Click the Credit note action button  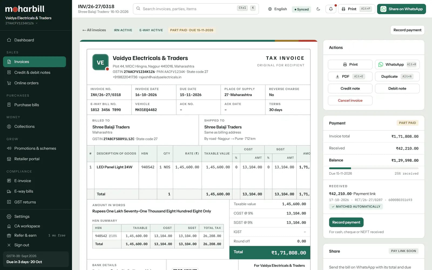pos(350,89)
